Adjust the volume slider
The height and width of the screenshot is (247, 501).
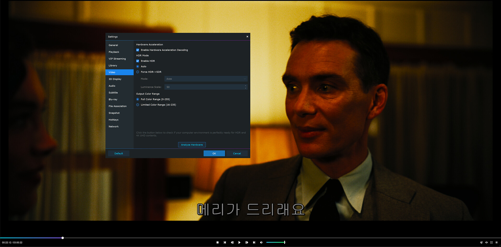pyautogui.click(x=276, y=242)
